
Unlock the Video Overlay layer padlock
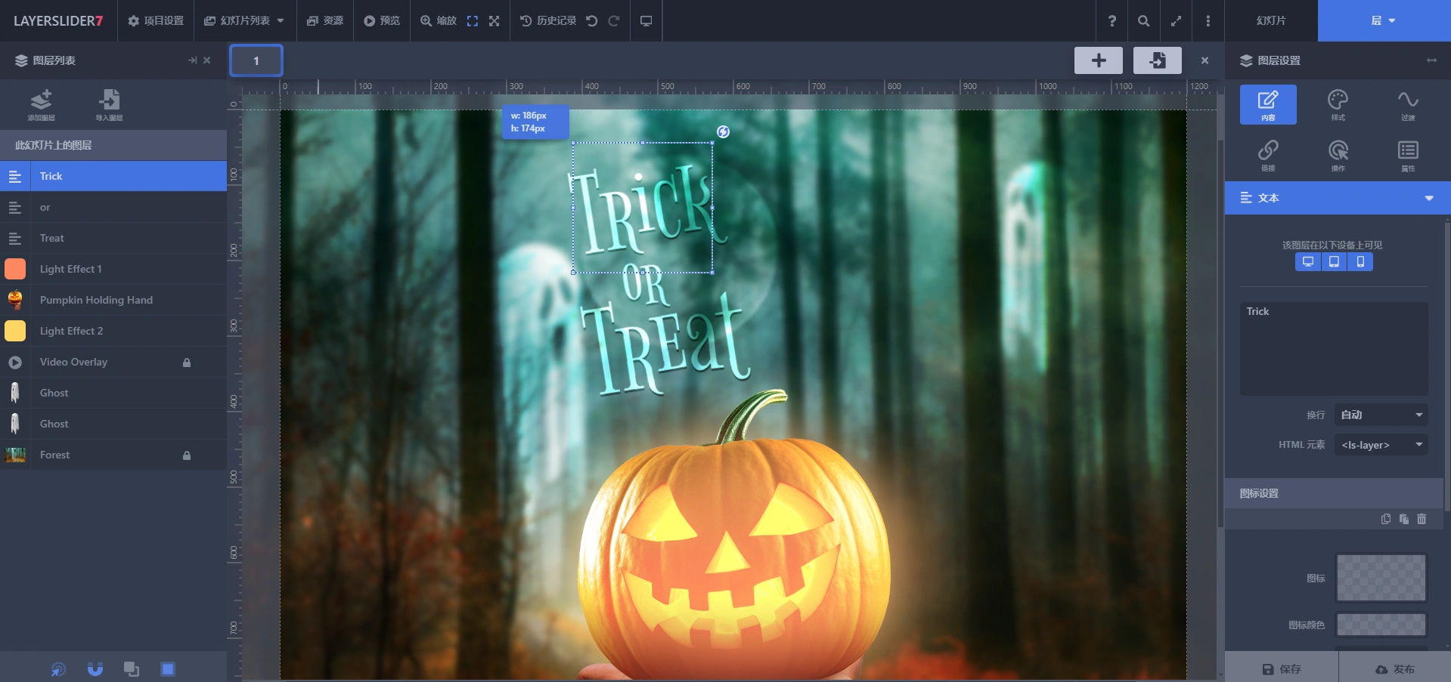(187, 362)
